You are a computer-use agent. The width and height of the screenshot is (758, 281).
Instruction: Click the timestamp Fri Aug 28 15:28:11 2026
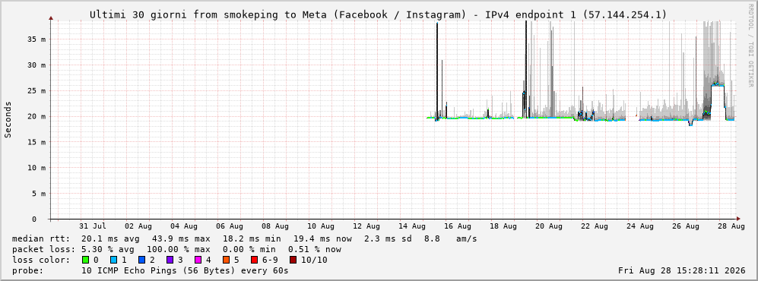[681, 270]
